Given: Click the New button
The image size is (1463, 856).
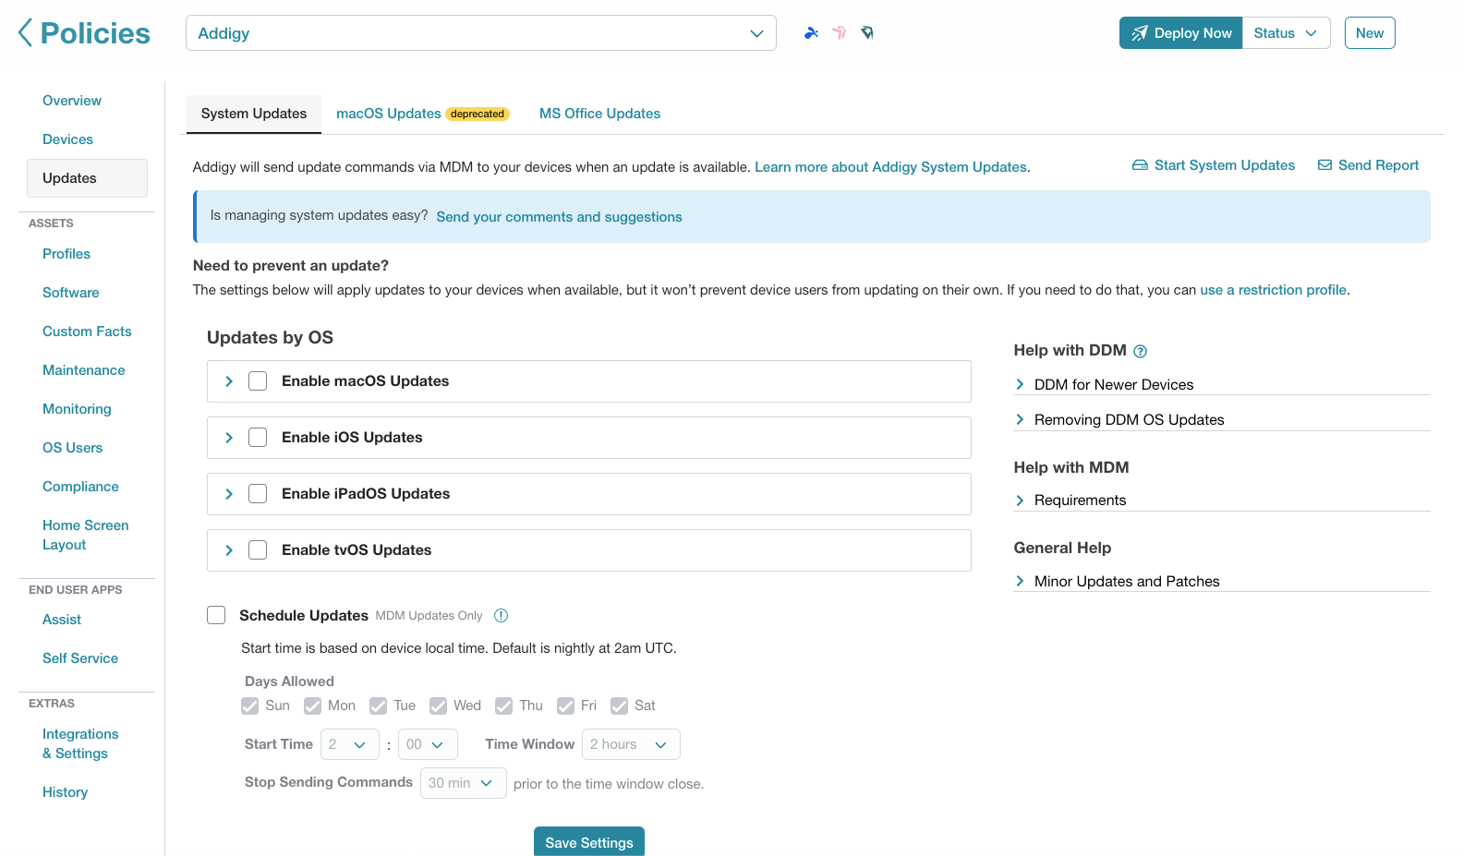Looking at the screenshot, I should click(x=1370, y=33).
